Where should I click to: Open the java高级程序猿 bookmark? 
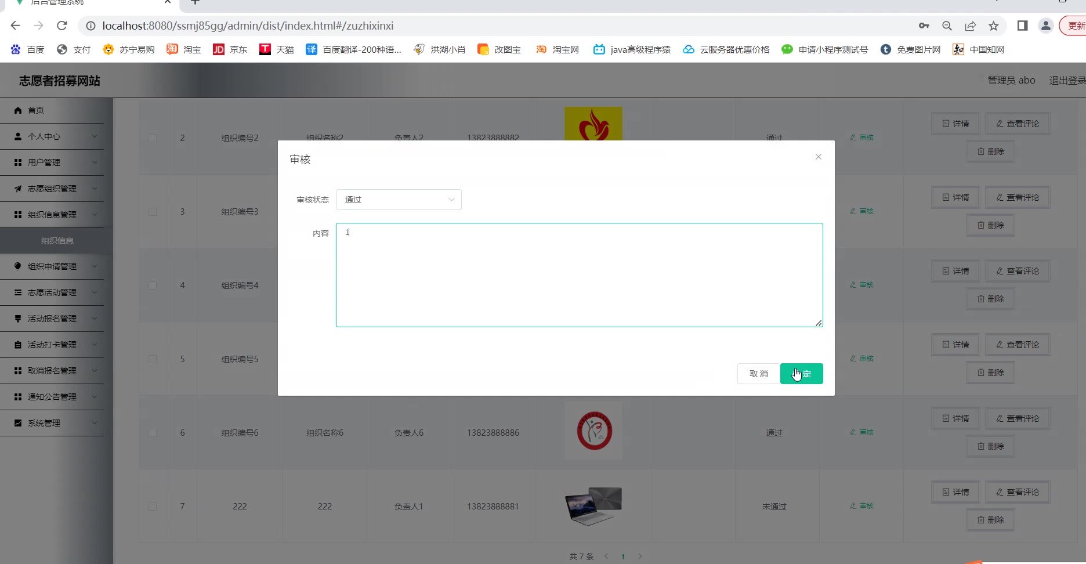pyautogui.click(x=632, y=49)
